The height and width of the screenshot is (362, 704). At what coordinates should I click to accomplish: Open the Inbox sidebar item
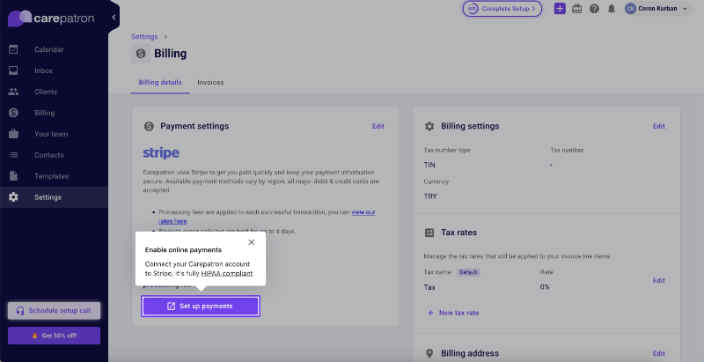click(54, 70)
